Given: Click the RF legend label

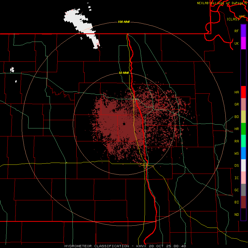Looking at the screenshot, I should coord(236,31).
